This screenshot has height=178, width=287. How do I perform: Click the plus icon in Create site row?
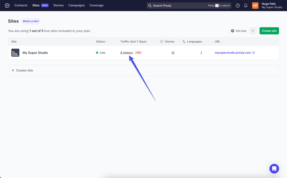(x=13, y=70)
